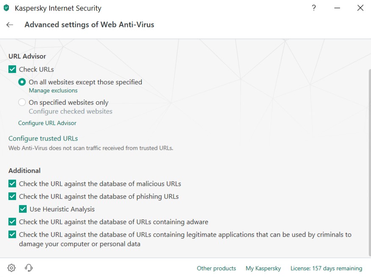371x277 pixels.
Task: Toggle legitimate applications URL check
Action: click(x=12, y=235)
